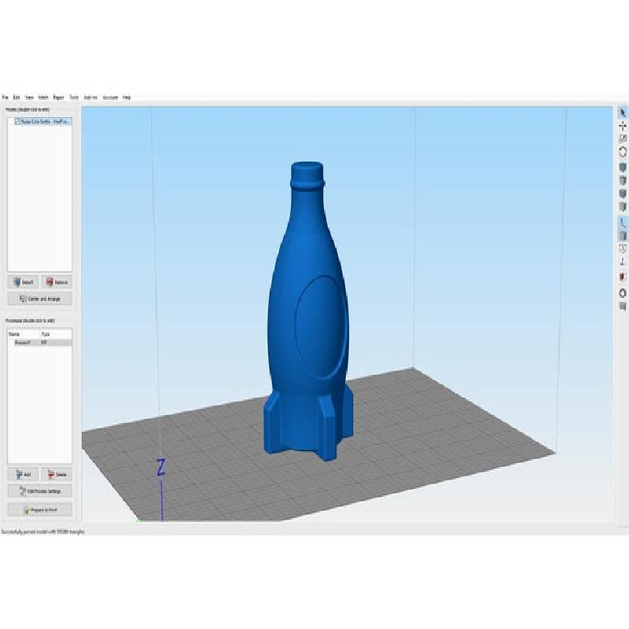Select the Nuka Cola Bottle model entry

(x=46, y=122)
